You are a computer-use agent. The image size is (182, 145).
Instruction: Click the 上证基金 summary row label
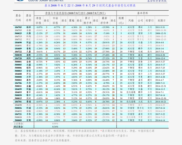click(x=18, y=124)
